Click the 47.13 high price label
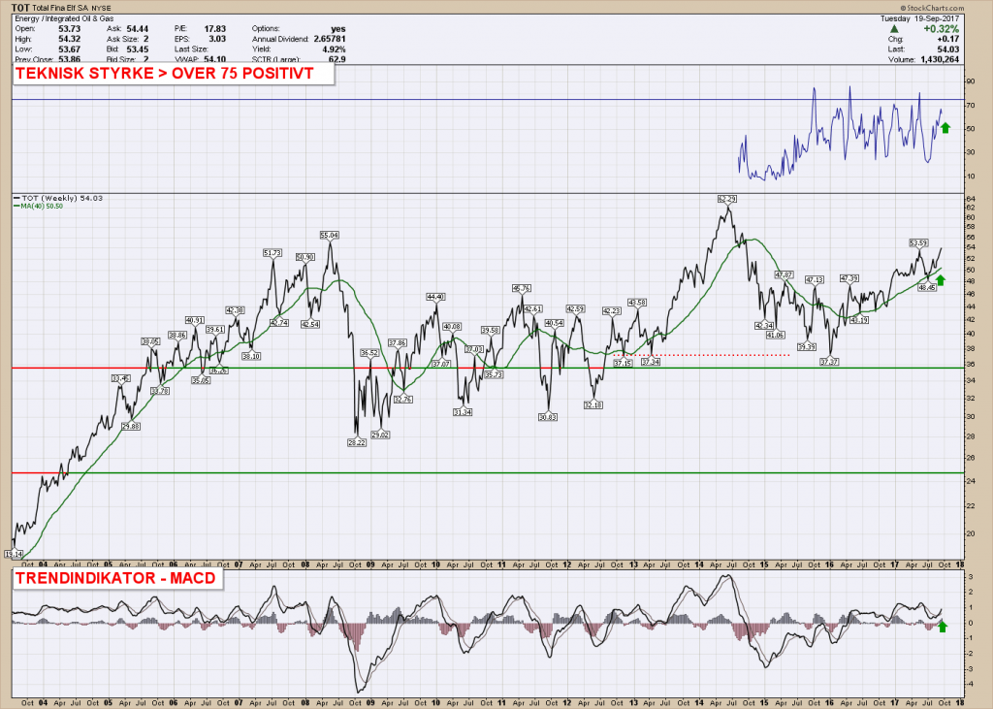 point(815,279)
